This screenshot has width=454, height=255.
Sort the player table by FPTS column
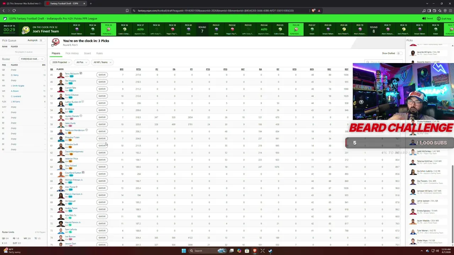point(138,69)
